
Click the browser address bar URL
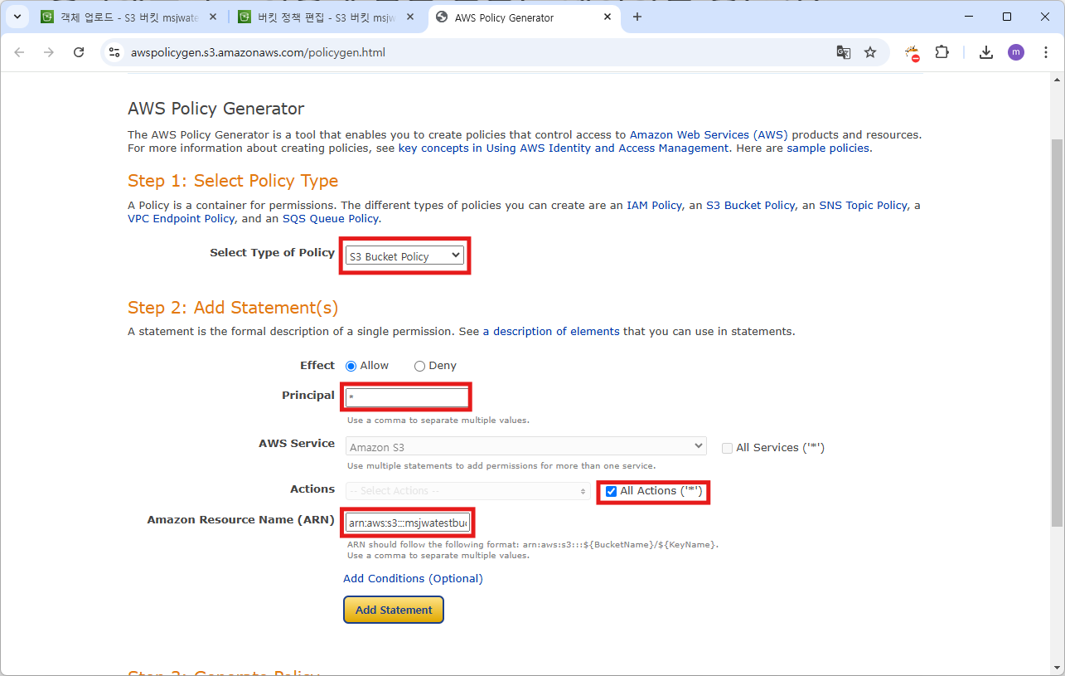pyautogui.click(x=258, y=52)
